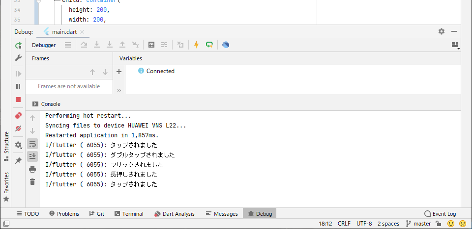Open the Structure side panel

pyautogui.click(x=6, y=146)
